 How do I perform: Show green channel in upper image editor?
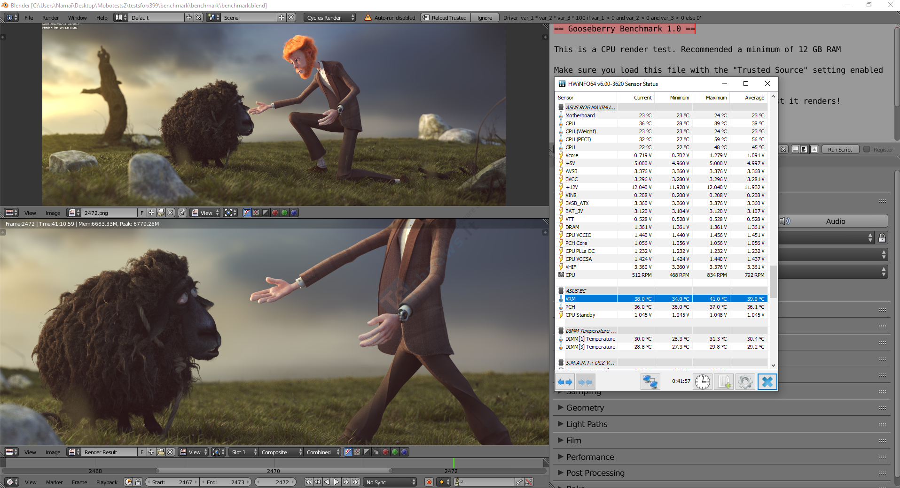coord(284,213)
